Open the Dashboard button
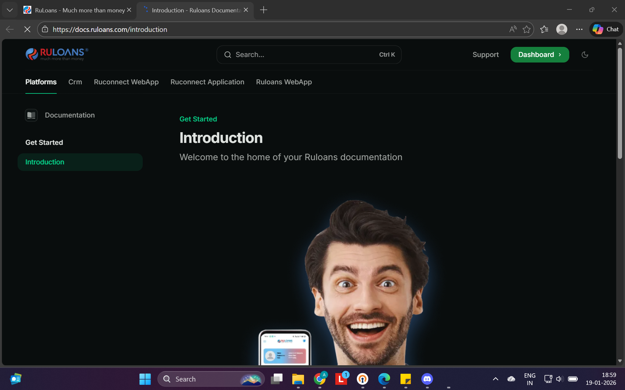Image resolution: width=625 pixels, height=390 pixels. (x=540, y=55)
